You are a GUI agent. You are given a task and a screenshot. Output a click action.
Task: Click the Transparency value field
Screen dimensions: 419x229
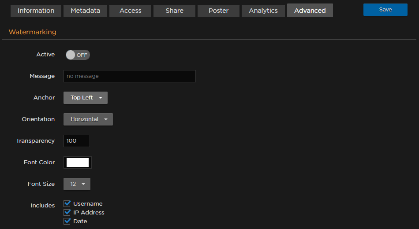point(77,141)
